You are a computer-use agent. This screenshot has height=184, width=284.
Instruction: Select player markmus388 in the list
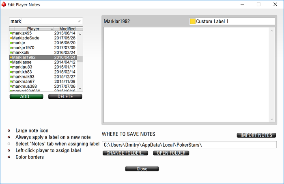(43, 86)
